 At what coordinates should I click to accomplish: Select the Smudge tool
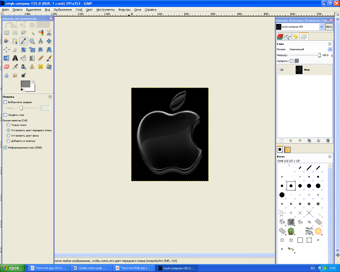tap(15, 75)
